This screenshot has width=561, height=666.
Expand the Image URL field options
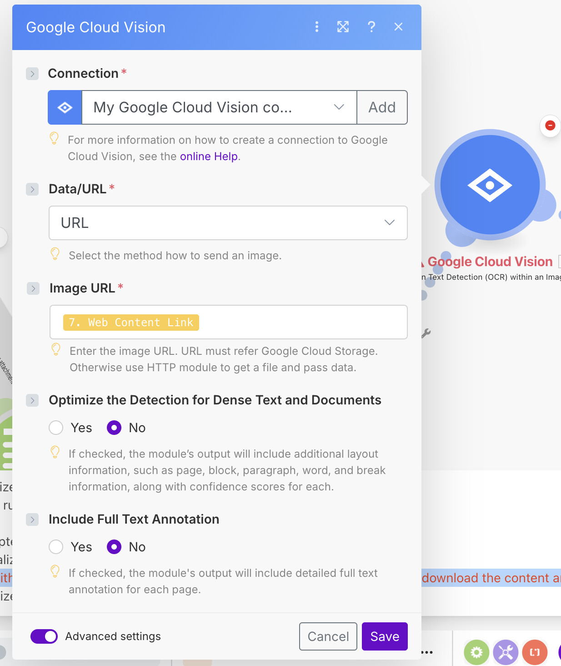(33, 288)
